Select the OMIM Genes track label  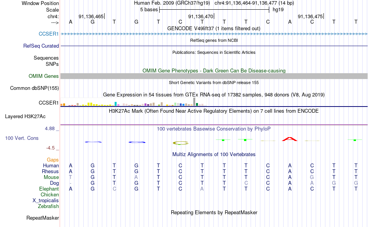point(43,76)
